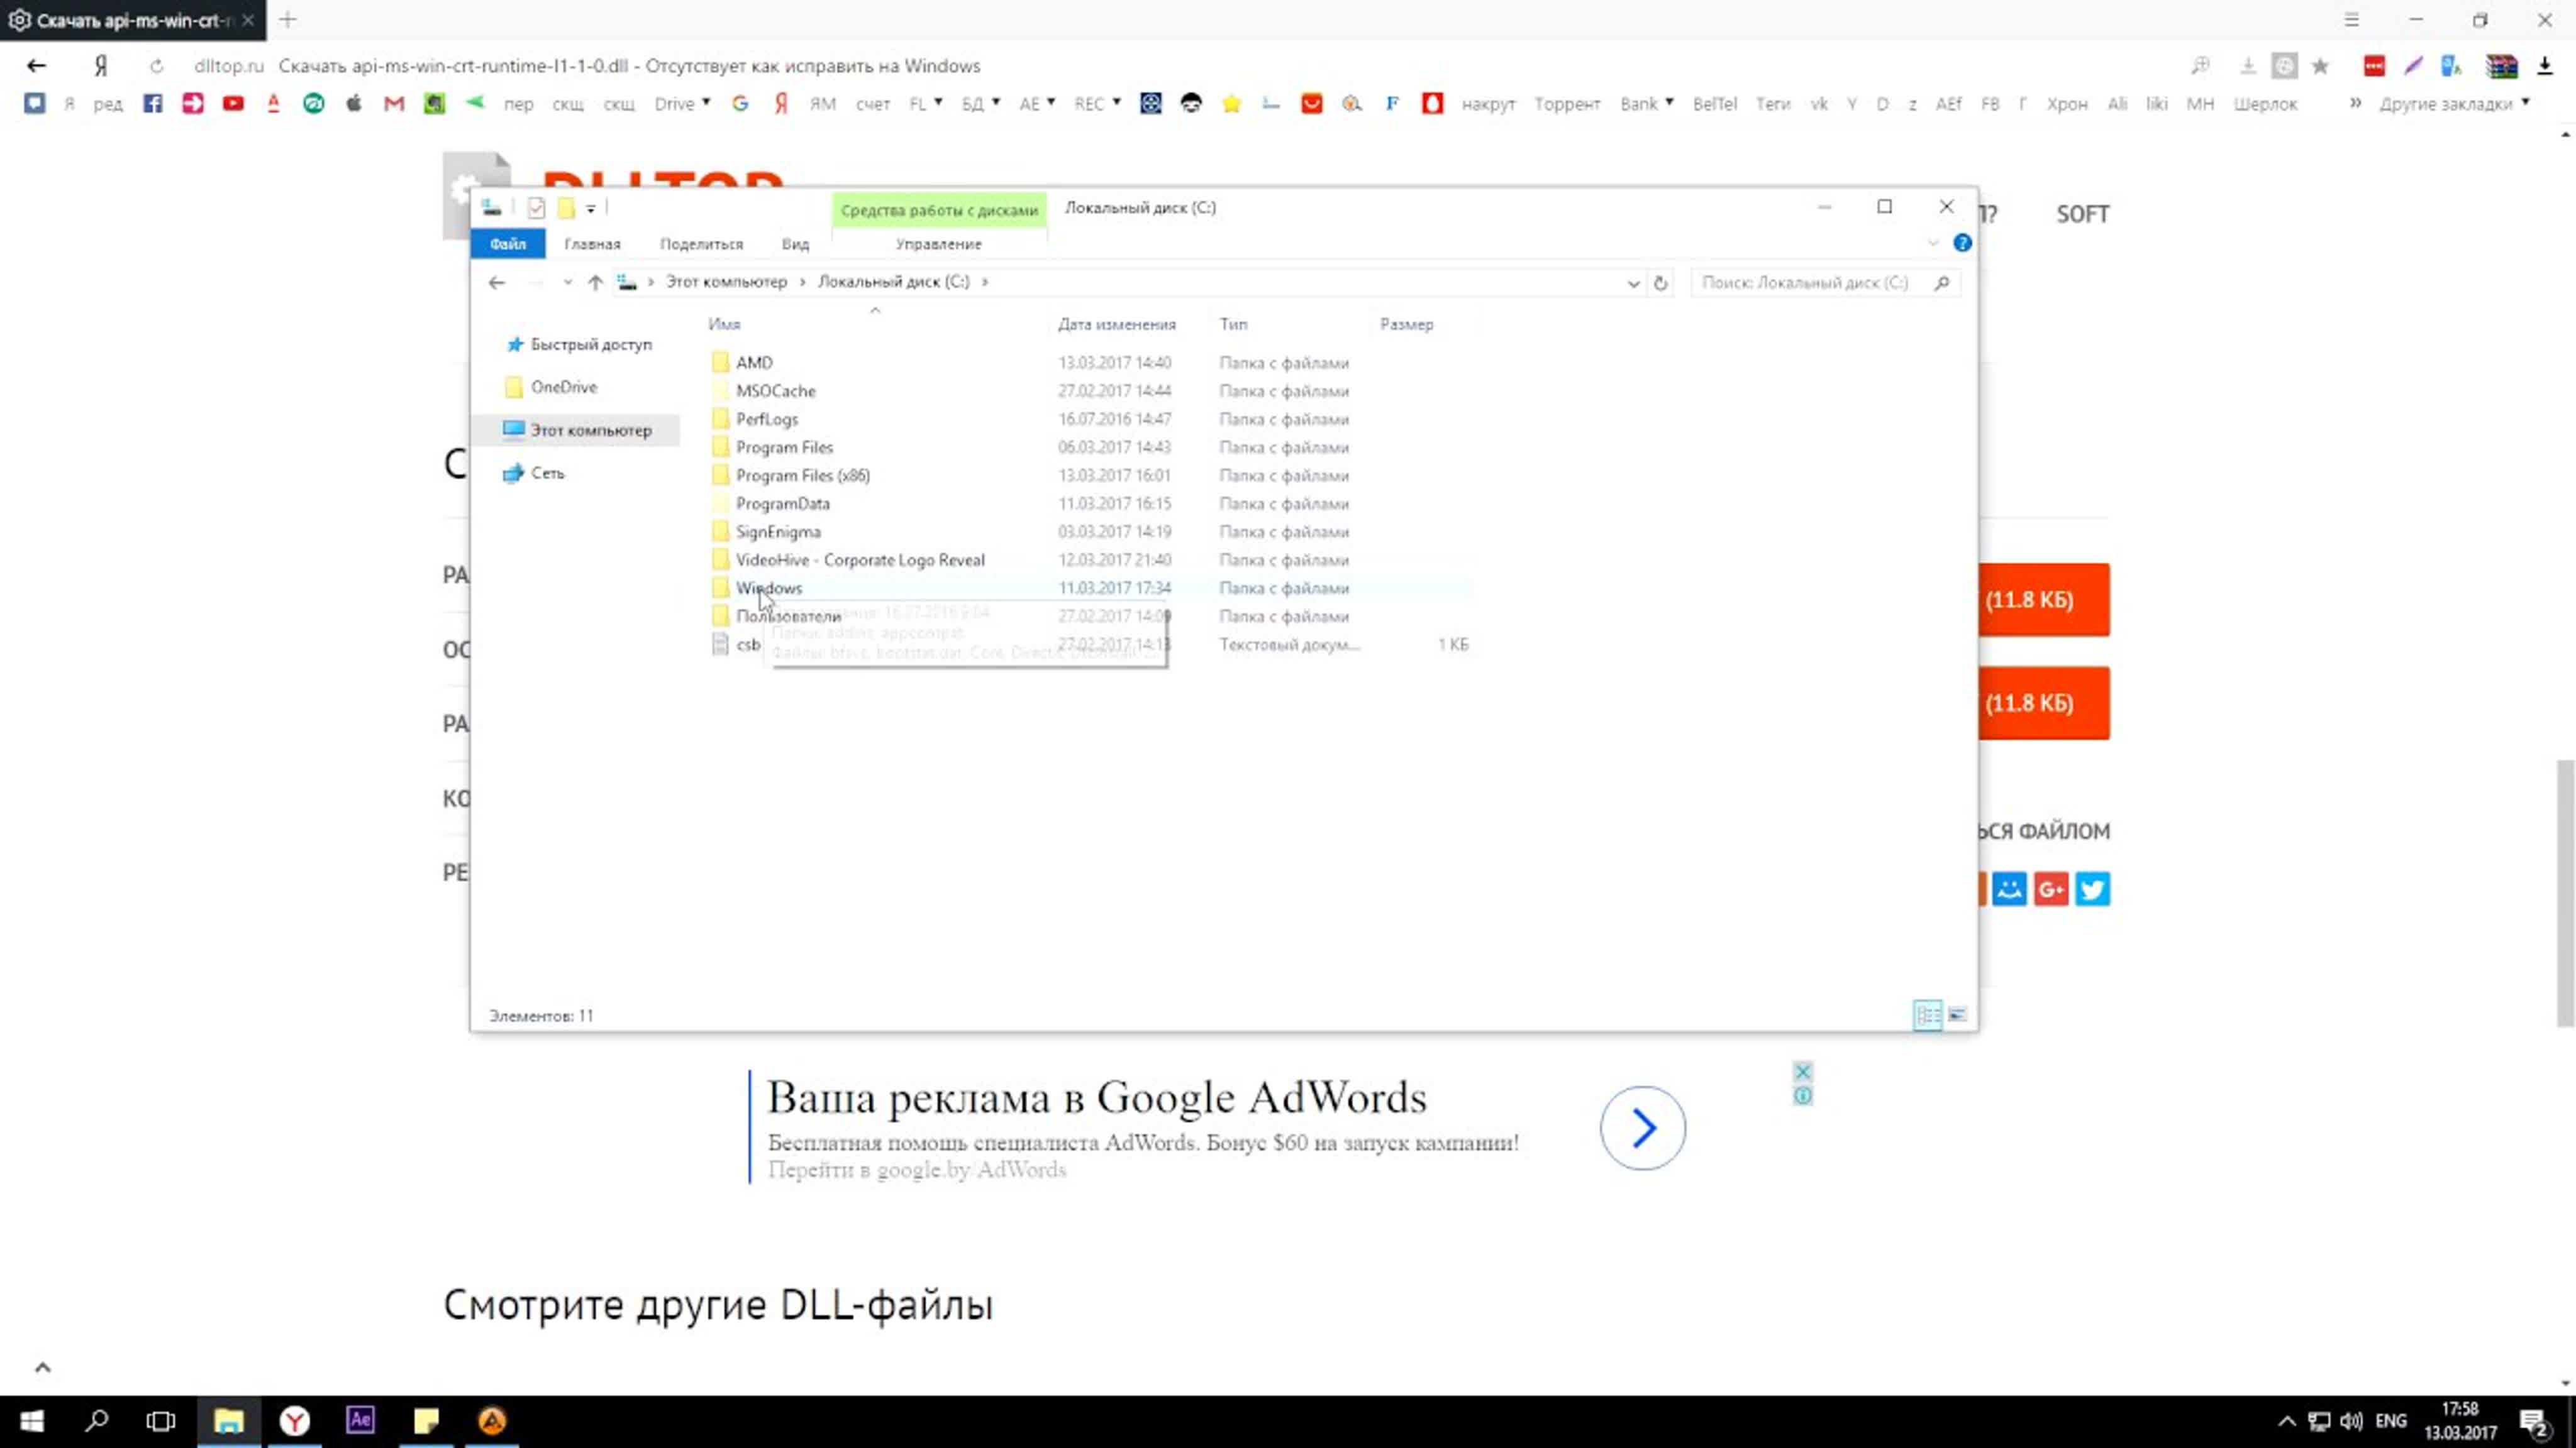This screenshot has width=2576, height=1448.
Task: Open Управление ribbon tab
Action: [938, 244]
